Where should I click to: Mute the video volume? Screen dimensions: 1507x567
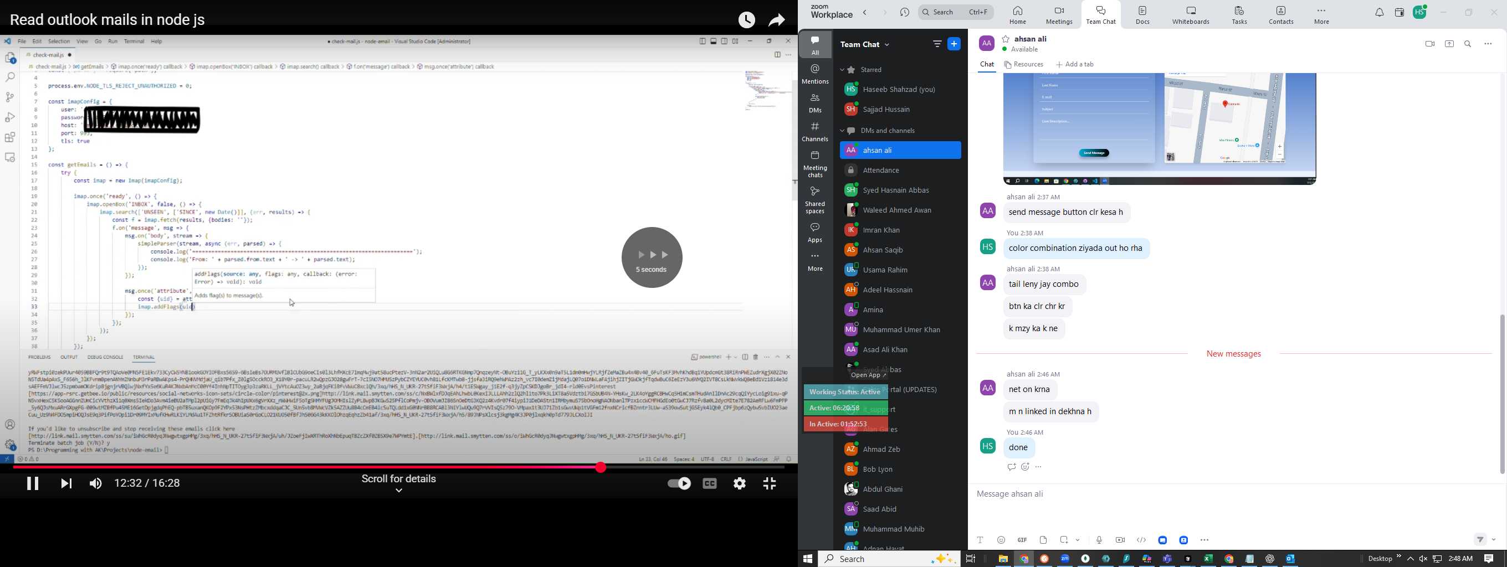click(95, 483)
